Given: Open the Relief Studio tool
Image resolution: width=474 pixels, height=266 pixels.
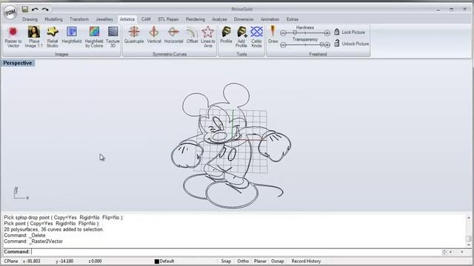Looking at the screenshot, I should click(53, 37).
